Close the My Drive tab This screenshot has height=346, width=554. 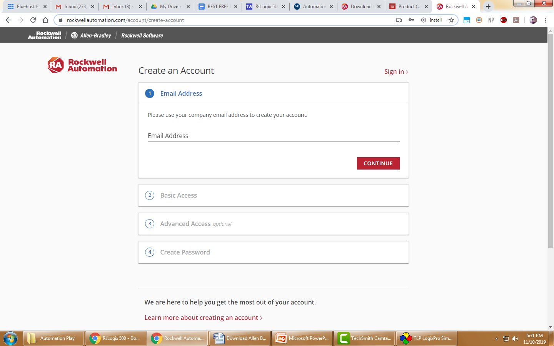click(188, 7)
